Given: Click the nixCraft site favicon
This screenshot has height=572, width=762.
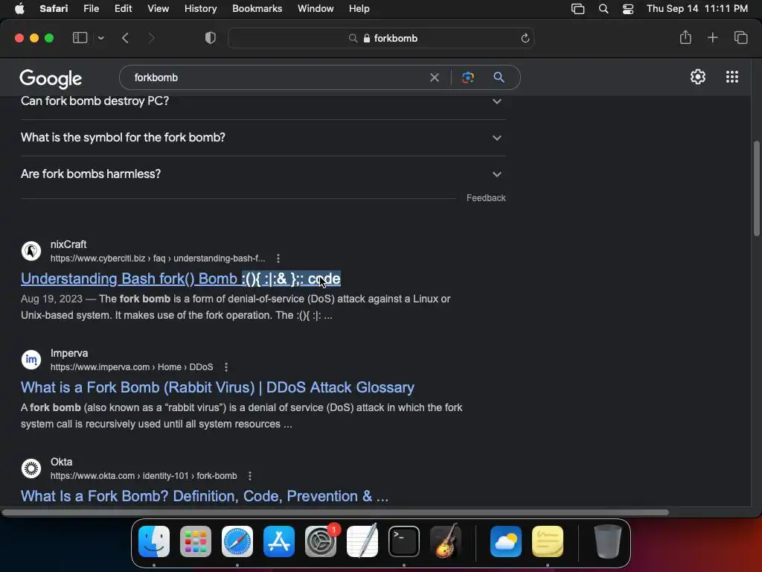Looking at the screenshot, I should click(31, 251).
